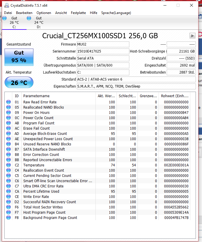
Task: Close the CrystalDiskInfo window
Action: click(191, 6)
